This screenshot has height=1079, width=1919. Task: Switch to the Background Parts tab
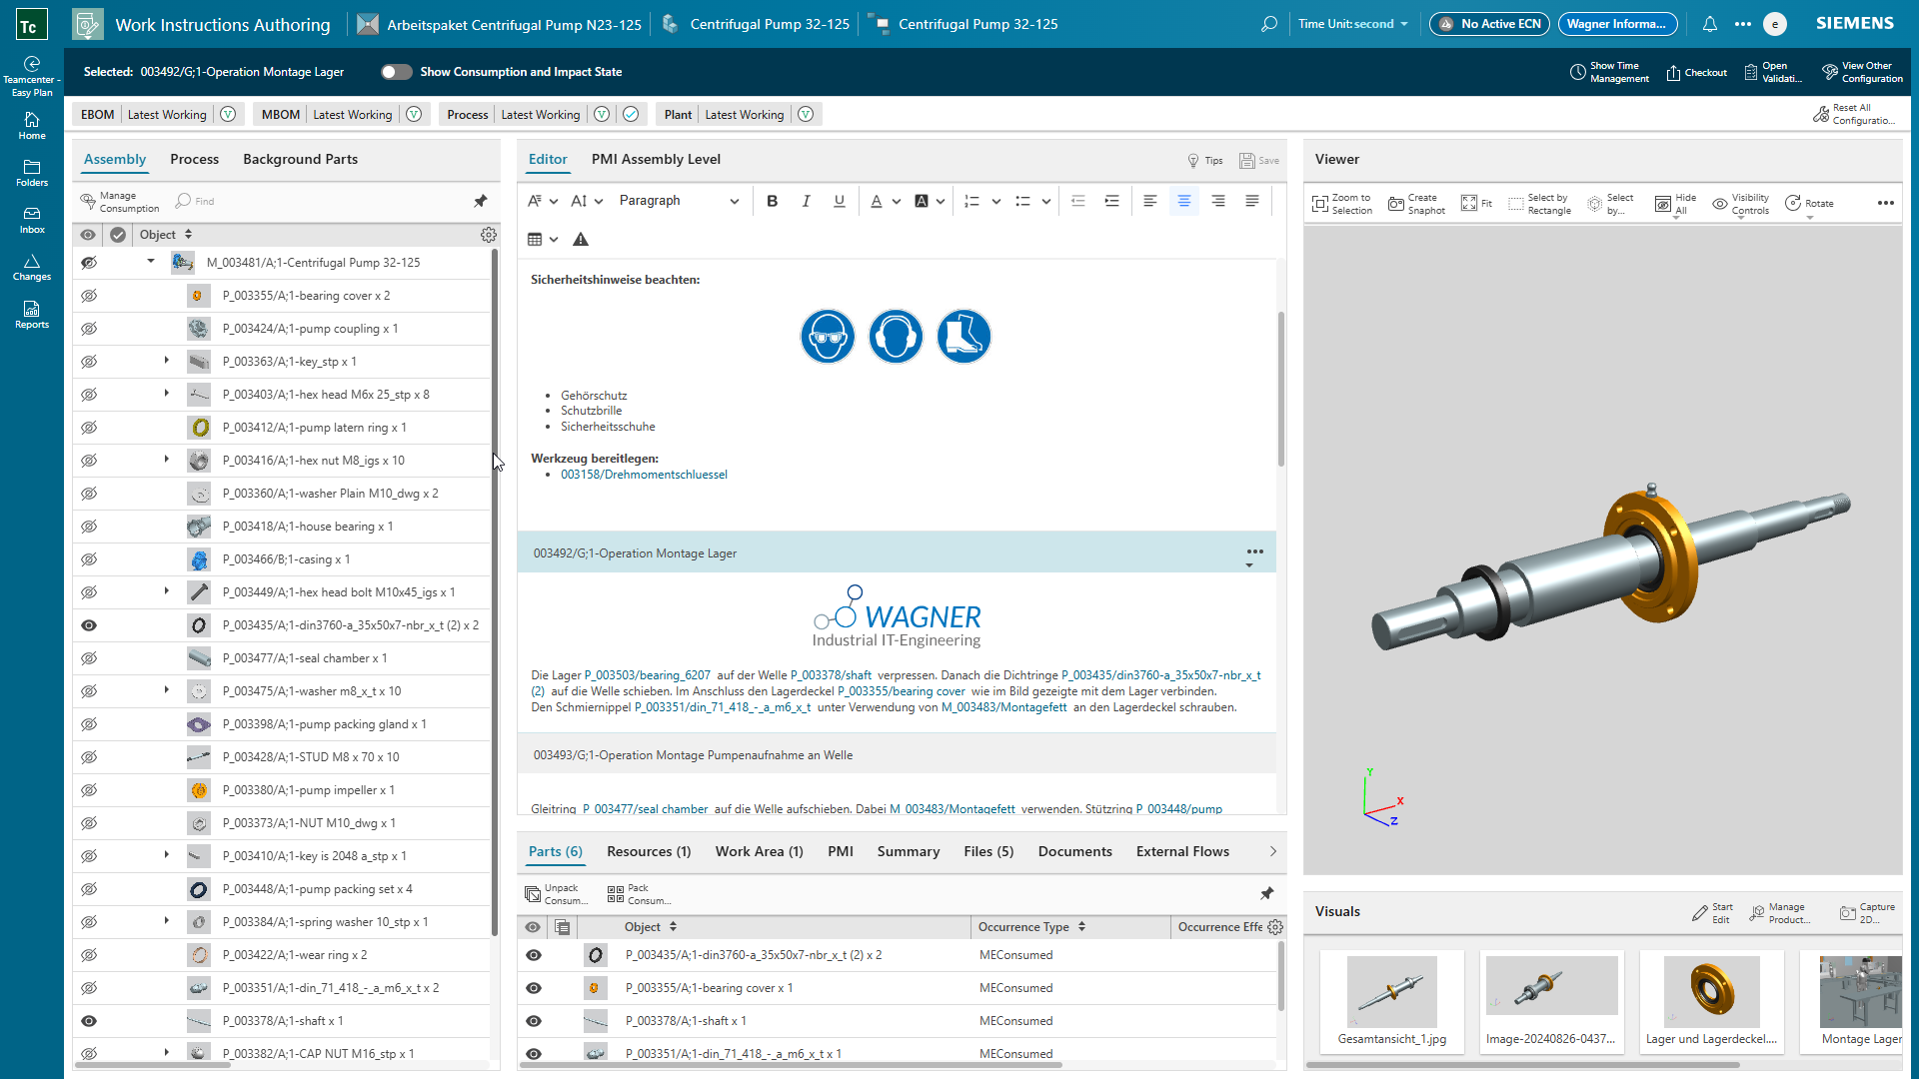tap(300, 159)
